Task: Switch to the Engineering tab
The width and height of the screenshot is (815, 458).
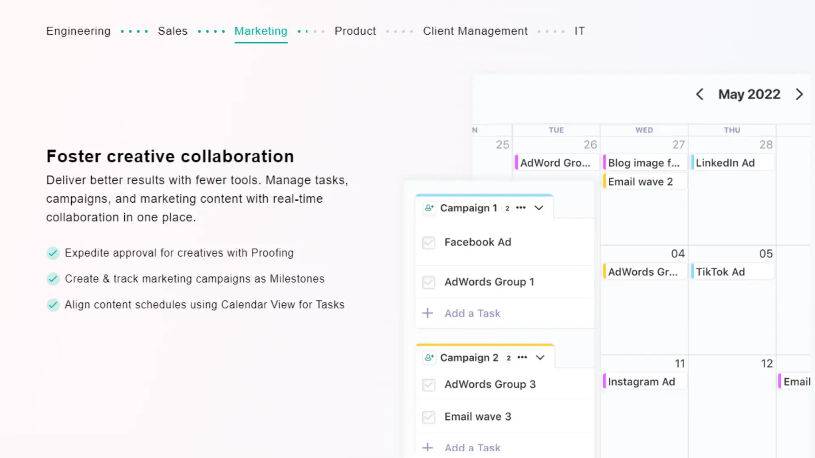Action: pos(79,31)
